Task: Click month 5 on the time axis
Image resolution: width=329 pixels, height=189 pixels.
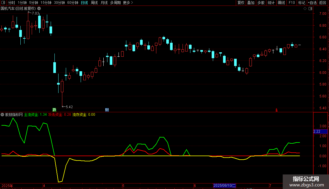Action: pyautogui.click(x=123, y=186)
